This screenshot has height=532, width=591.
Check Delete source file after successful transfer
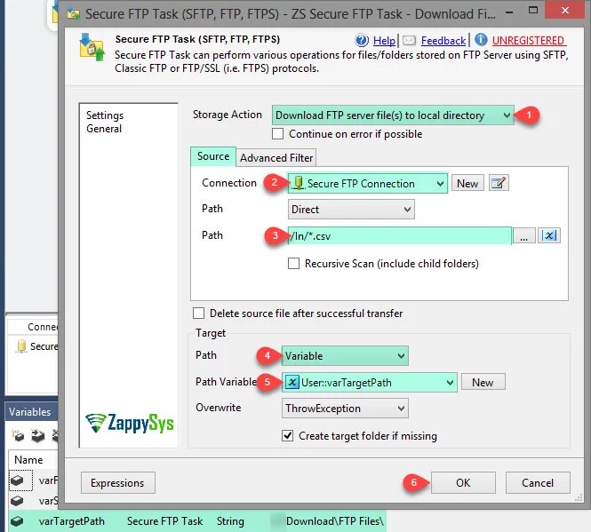pos(199,314)
